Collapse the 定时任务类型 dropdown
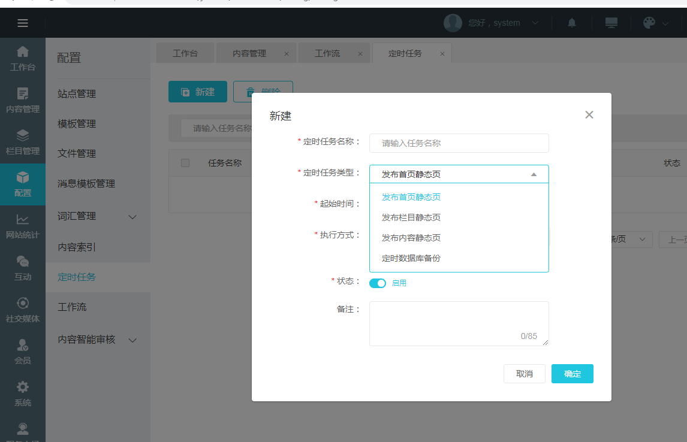 tap(534, 174)
